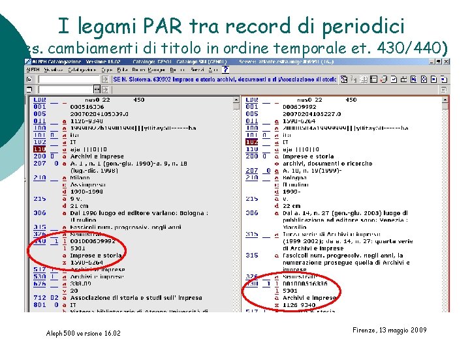Click the second-to-last toolbar page icon

point(433,80)
